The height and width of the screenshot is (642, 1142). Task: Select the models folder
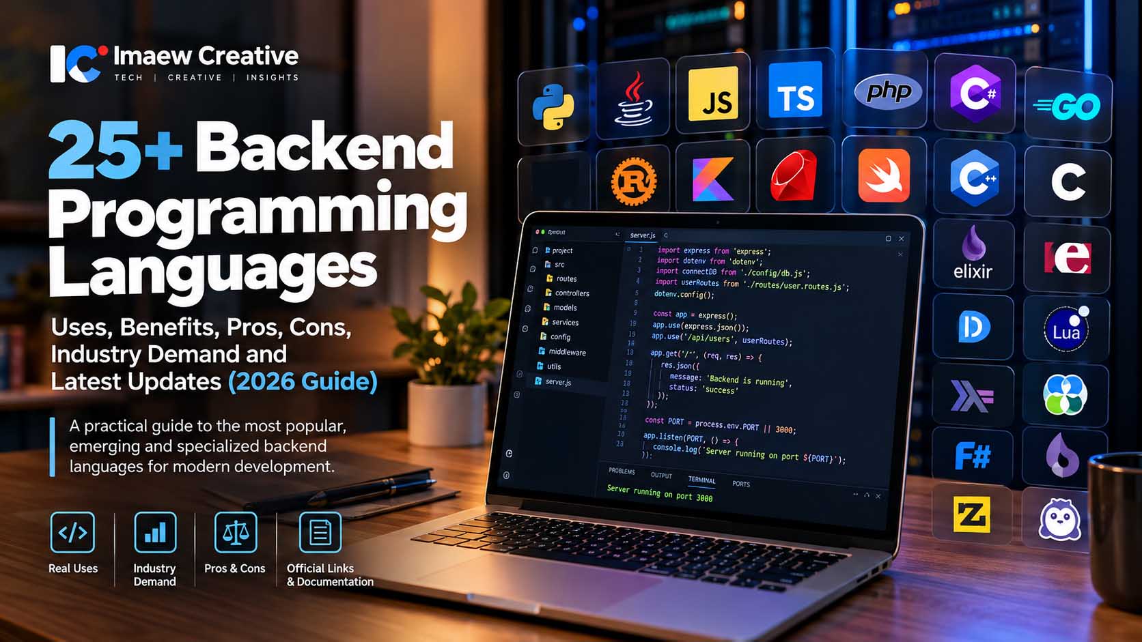(560, 308)
